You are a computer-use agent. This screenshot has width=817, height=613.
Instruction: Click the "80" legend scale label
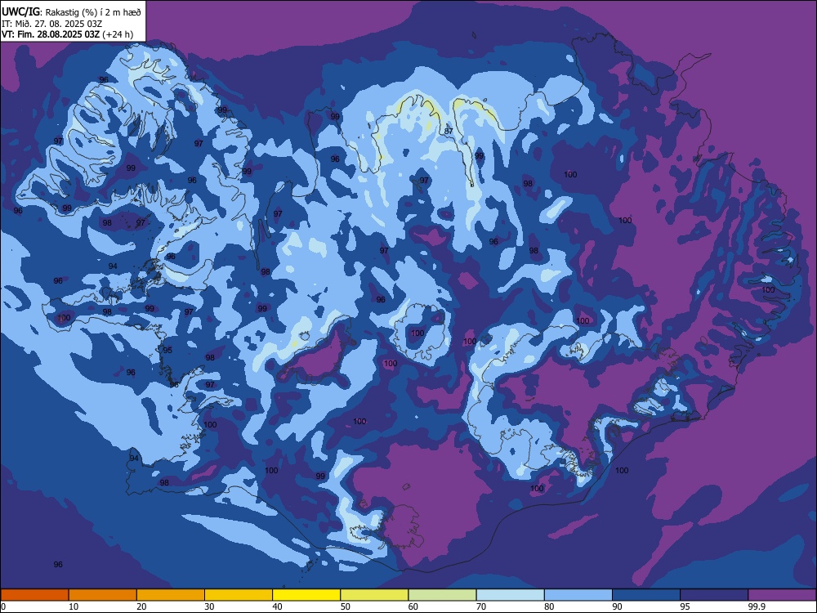point(549,606)
